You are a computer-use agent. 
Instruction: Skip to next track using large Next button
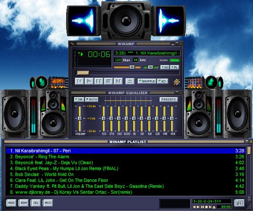click(118, 81)
